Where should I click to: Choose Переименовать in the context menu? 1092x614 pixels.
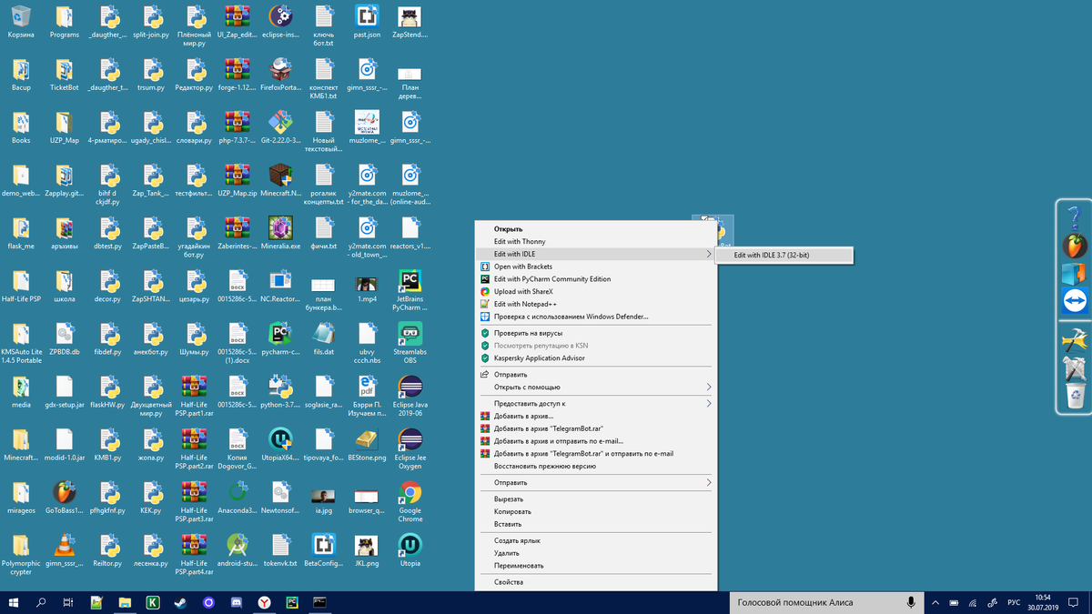[596, 566]
